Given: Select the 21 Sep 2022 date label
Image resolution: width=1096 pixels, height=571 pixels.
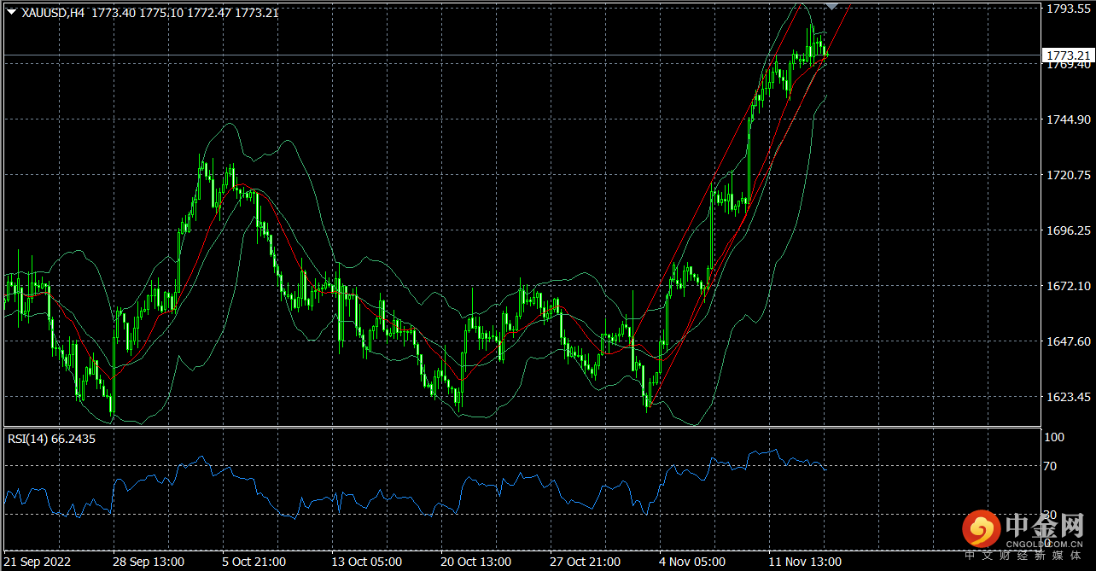Looking at the screenshot, I should pos(40,562).
